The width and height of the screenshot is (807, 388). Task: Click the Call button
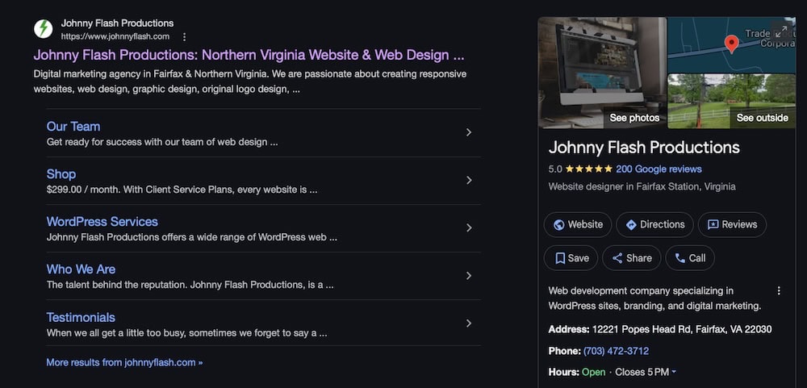click(690, 258)
